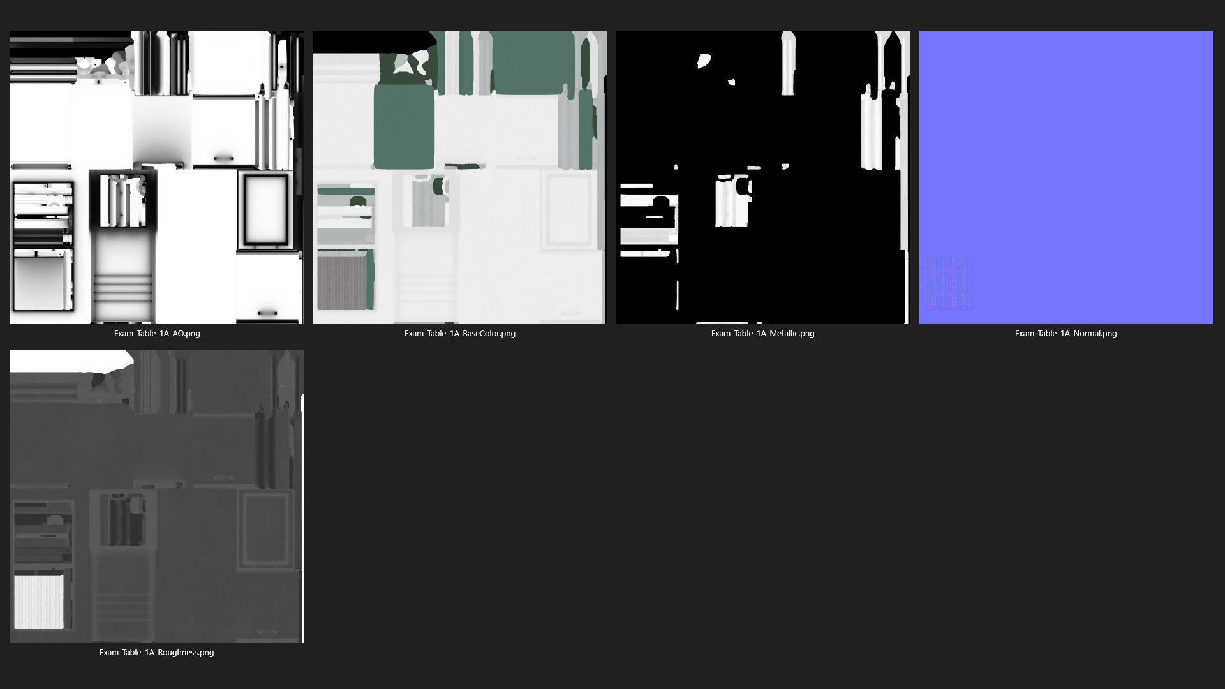1225x689 pixels.
Task: Click bright white square in Roughness map
Action: [38, 602]
